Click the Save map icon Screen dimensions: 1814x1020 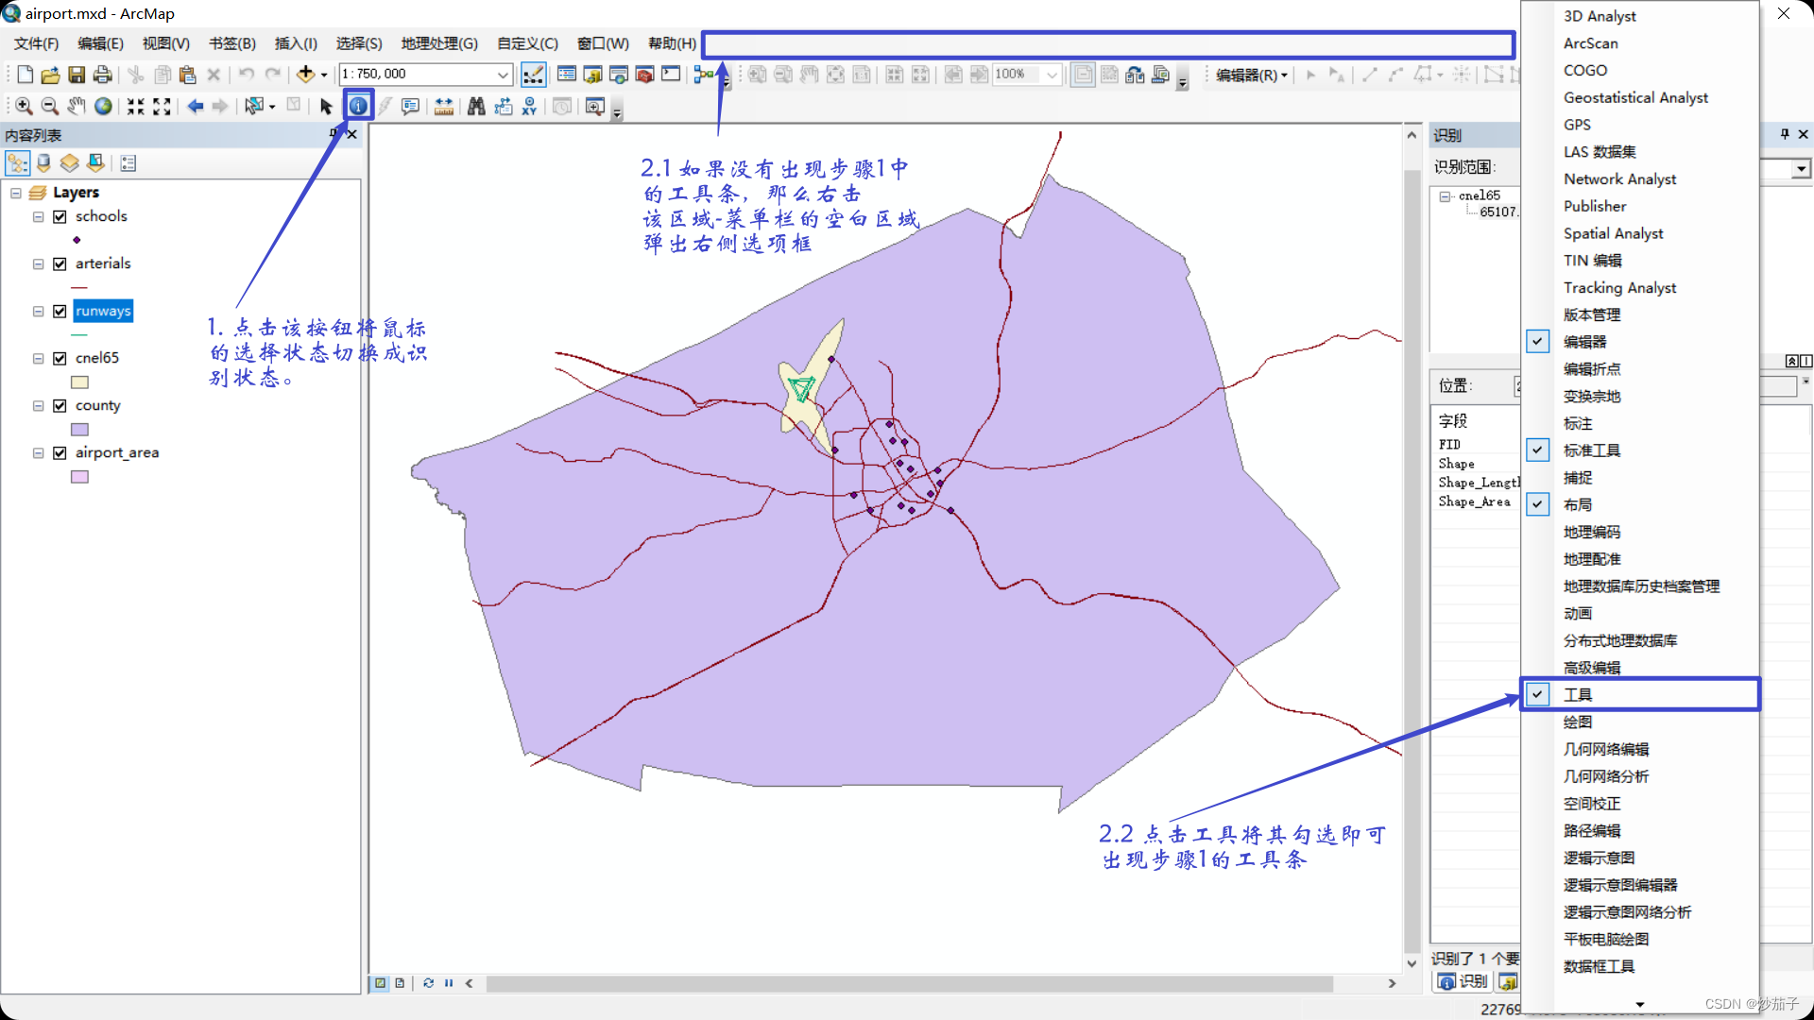click(77, 75)
